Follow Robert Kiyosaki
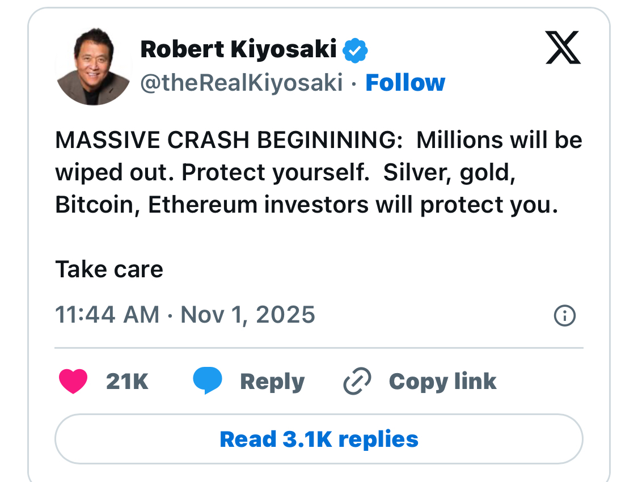The width and height of the screenshot is (638, 482). point(405,83)
